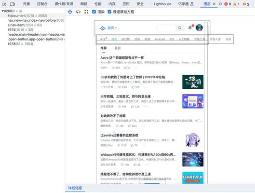This screenshot has width=255, height=193.
Task: Click Android category in preview nav bar
Action: [160, 39]
